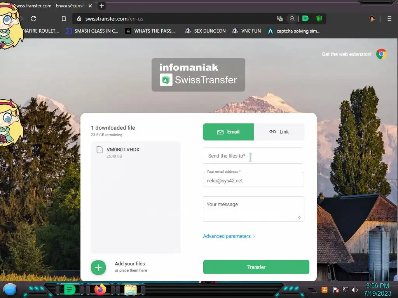Click the taskbar clock showing 3:56 PM
The image size is (398, 298).
pyautogui.click(x=377, y=289)
